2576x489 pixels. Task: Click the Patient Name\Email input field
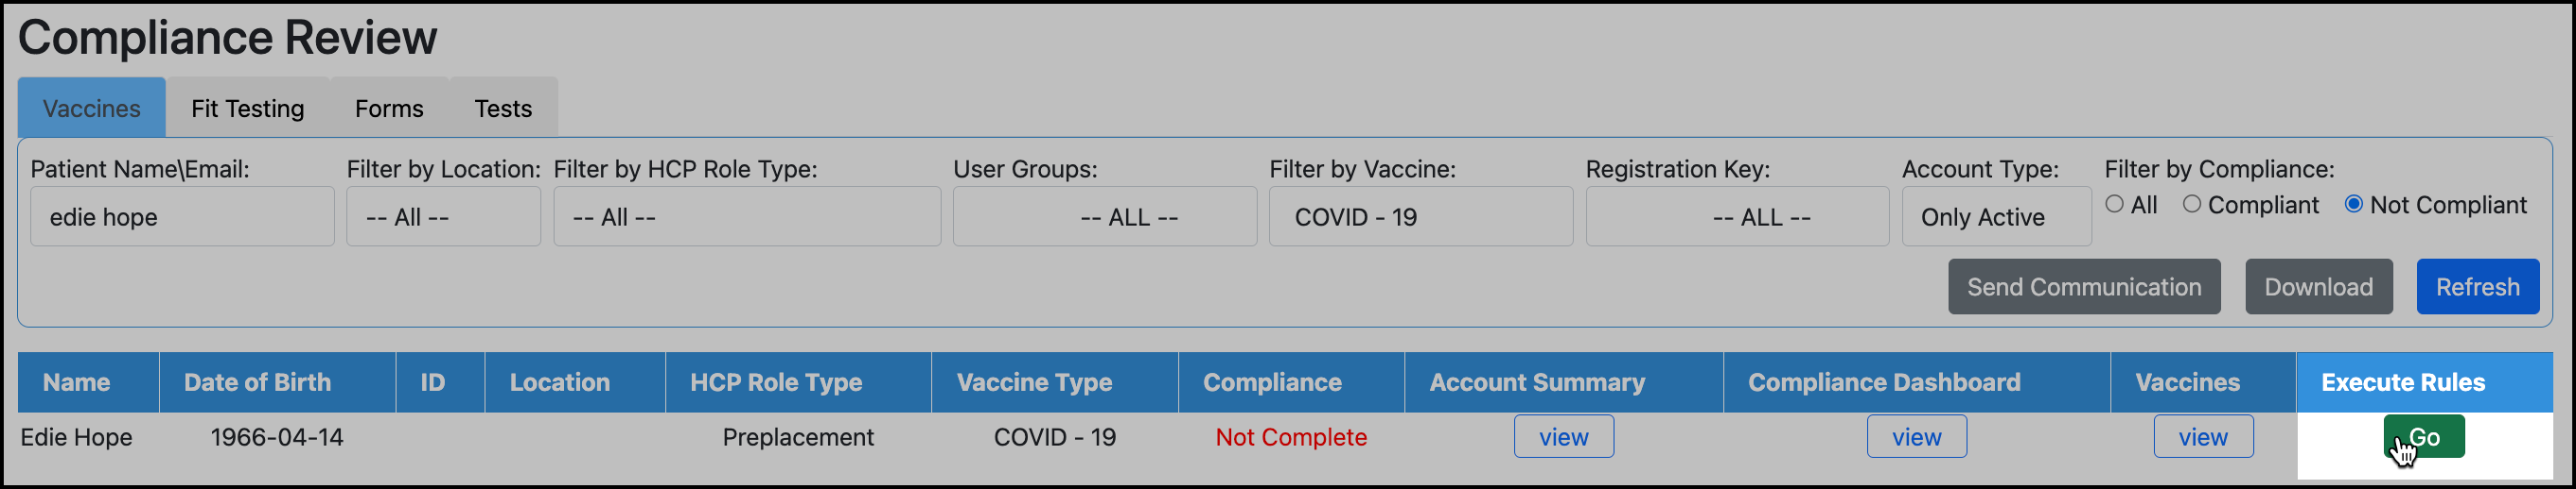pyautogui.click(x=182, y=216)
